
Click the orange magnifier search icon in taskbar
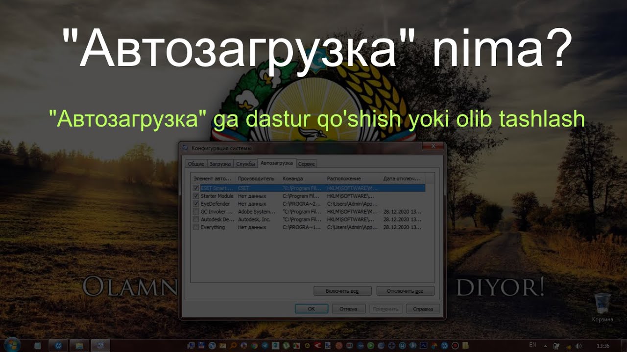[x=234, y=346]
